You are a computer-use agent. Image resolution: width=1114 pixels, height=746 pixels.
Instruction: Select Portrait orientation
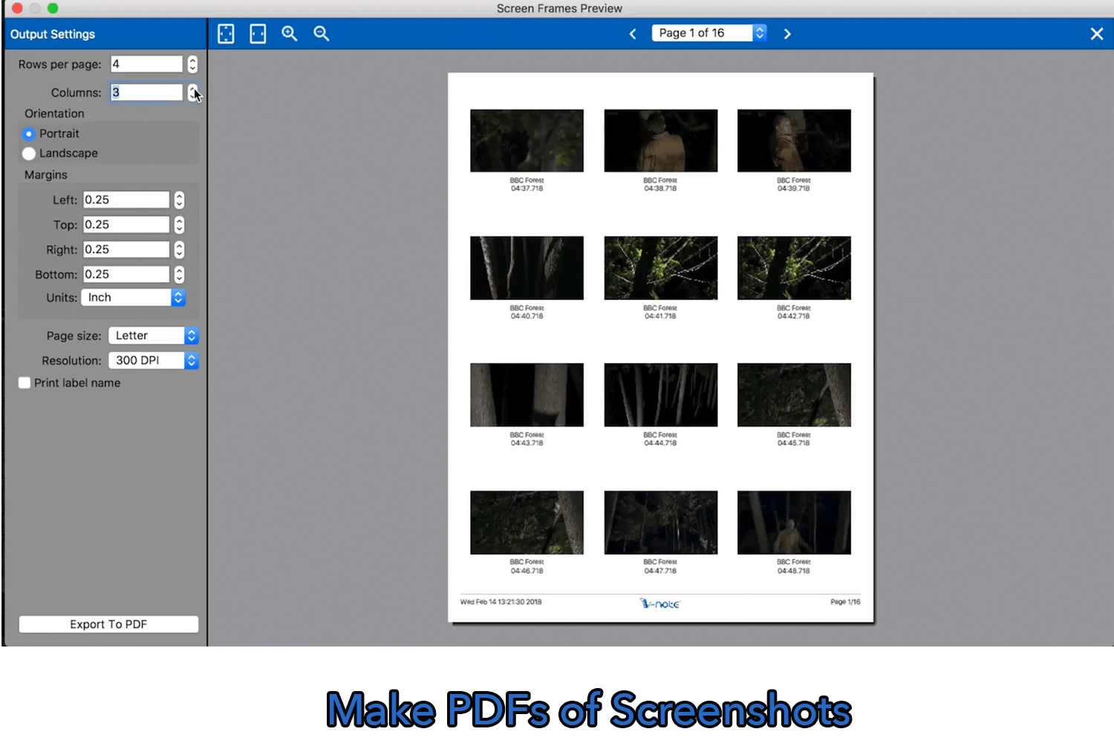click(29, 134)
